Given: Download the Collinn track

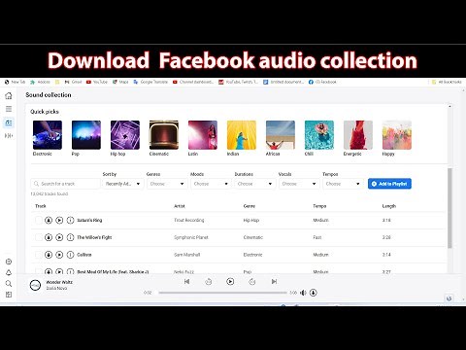Looking at the screenshot, I should click(49, 255).
